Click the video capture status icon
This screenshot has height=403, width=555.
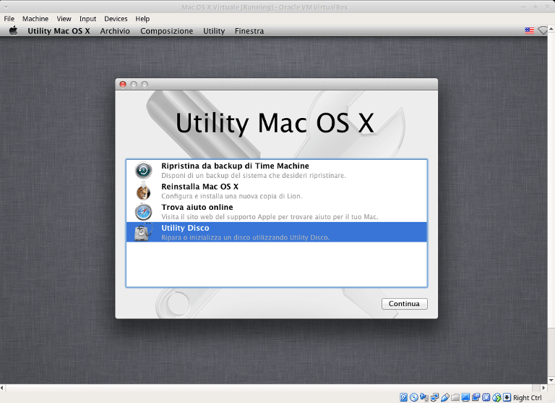pos(476,397)
